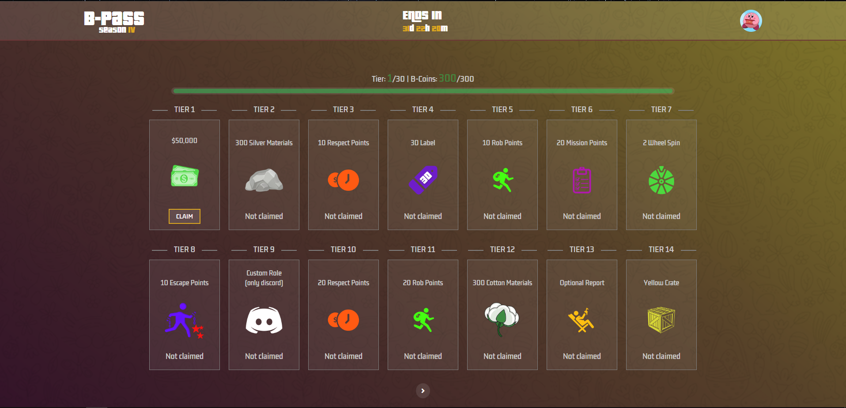846x408 pixels.
Task: Click the CLAIM button for Tier 1
Action: [x=184, y=216]
